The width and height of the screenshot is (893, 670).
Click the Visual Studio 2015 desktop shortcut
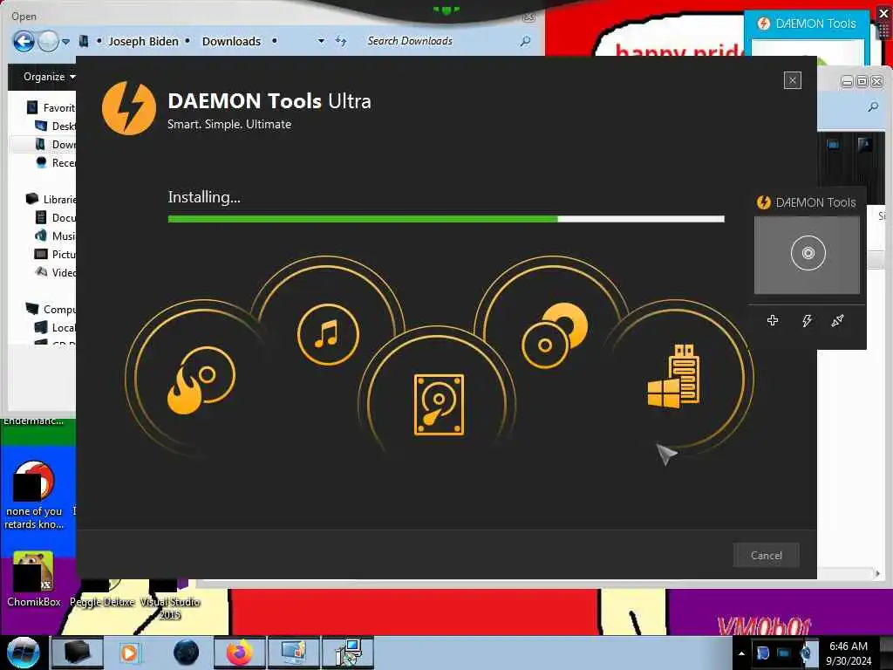pos(170,599)
